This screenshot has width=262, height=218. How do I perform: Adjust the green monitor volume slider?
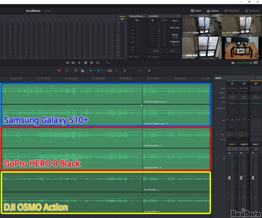(x=244, y=63)
